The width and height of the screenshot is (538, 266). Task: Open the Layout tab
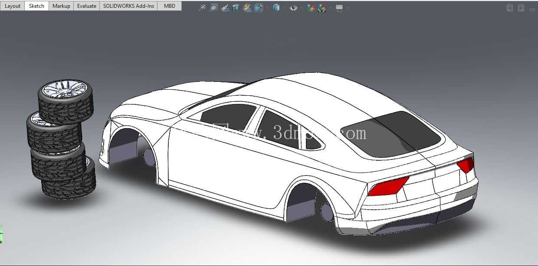(13, 6)
